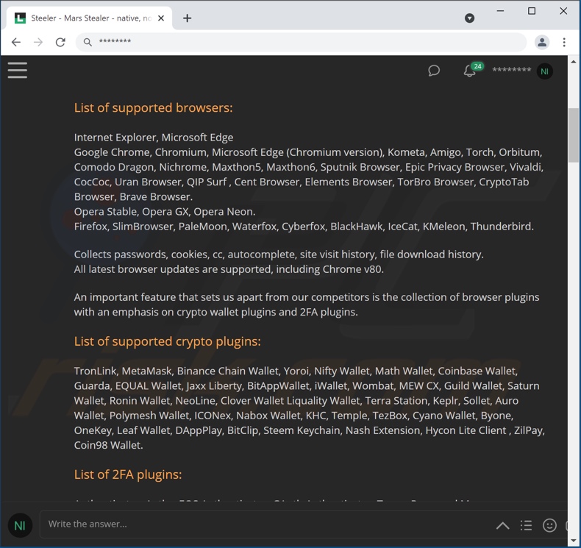The width and height of the screenshot is (581, 548).
Task: Open the emoji smiley picker
Action: point(549,525)
